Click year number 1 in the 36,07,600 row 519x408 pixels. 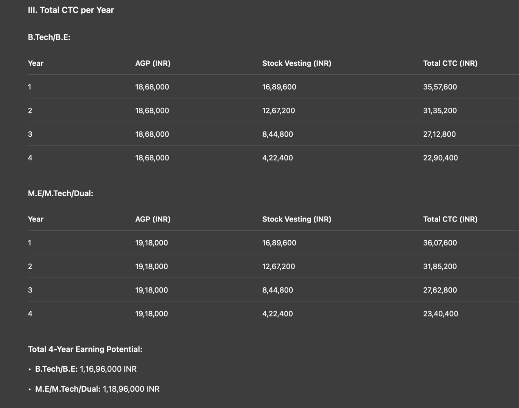pos(29,243)
